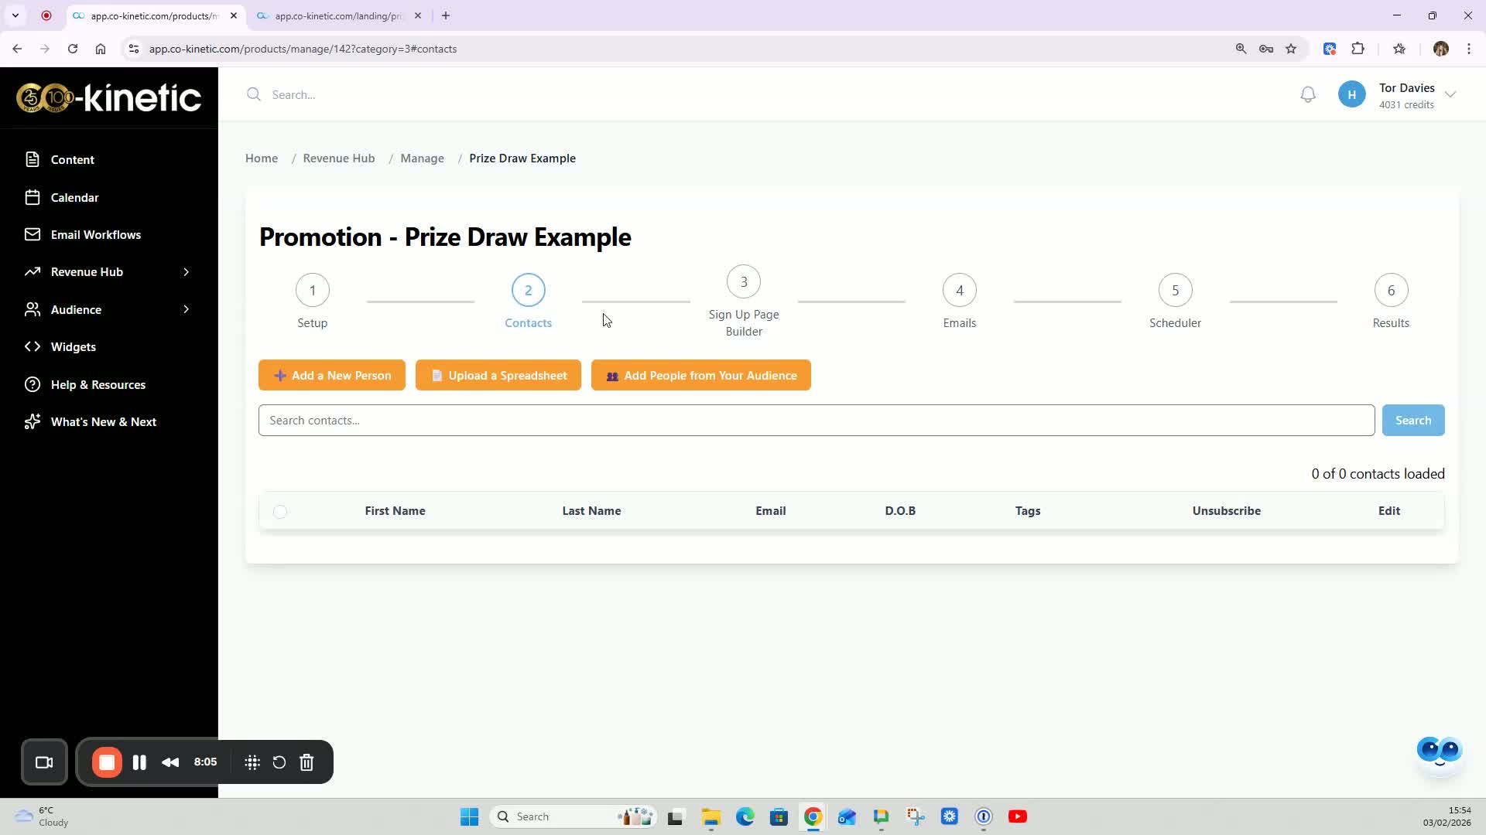Rewind the recording

coord(170,763)
